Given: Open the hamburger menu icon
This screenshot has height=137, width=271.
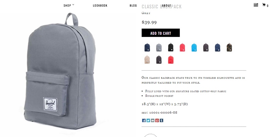Looking at the screenshot, I should (x=256, y=5).
